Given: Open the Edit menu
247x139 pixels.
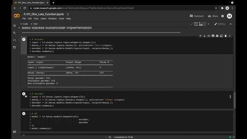Looking at the screenshot, I should (x=30, y=19).
